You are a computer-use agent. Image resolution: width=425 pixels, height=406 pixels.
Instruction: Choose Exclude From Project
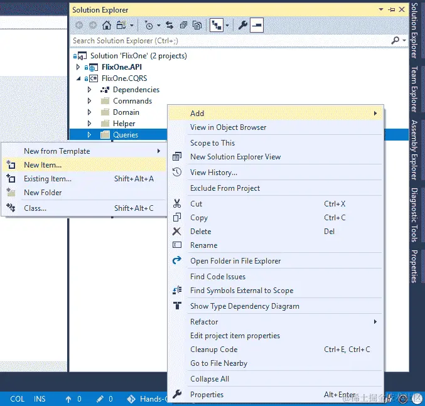(276, 188)
